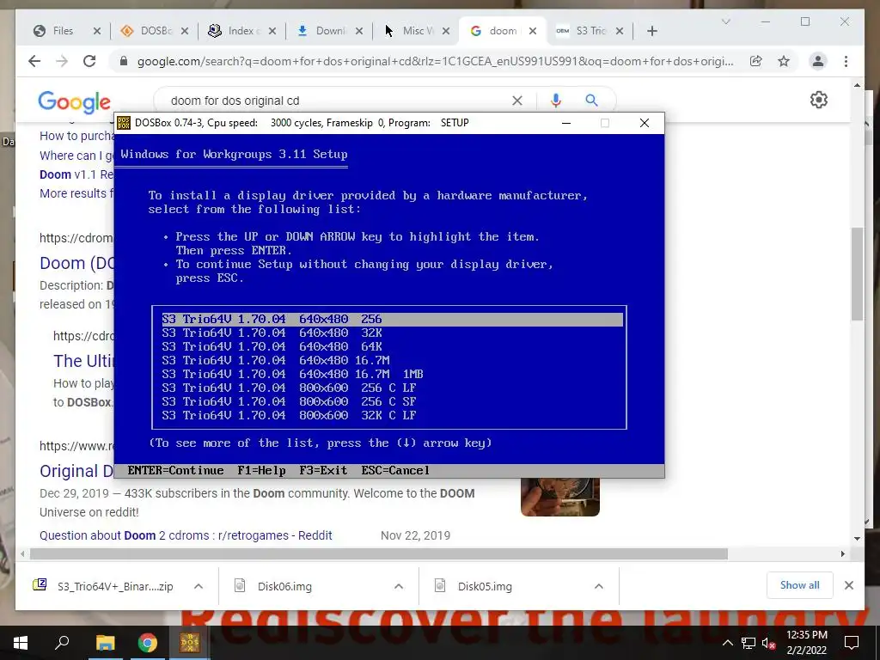Image resolution: width=880 pixels, height=660 pixels.
Task: Clear the Google search box text
Action: (516, 101)
